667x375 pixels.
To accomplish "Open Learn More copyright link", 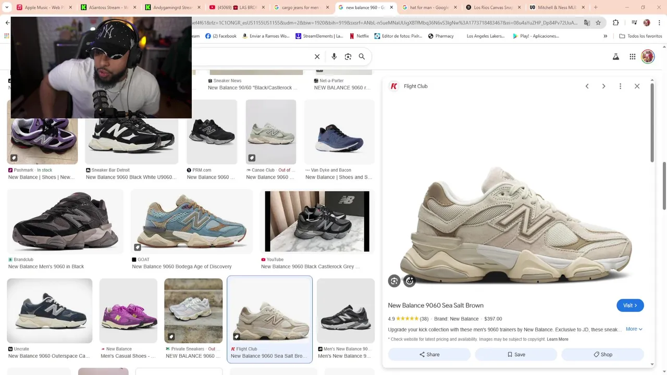I will tap(558, 339).
